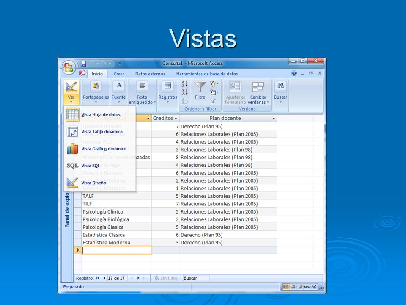Open the Portapapeles clipboard group
The image size is (406, 305).
(96, 92)
